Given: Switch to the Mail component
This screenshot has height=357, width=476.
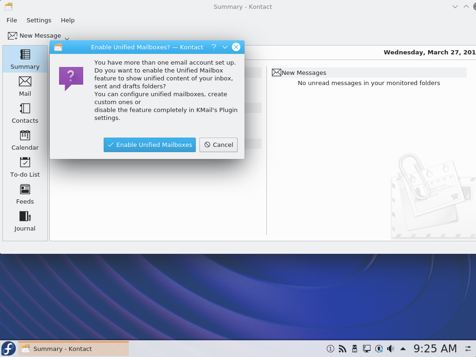Looking at the screenshot, I should pyautogui.click(x=25, y=86).
